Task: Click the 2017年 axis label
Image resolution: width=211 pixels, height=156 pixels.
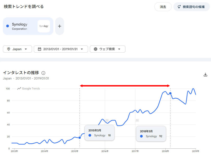Action: (135, 151)
